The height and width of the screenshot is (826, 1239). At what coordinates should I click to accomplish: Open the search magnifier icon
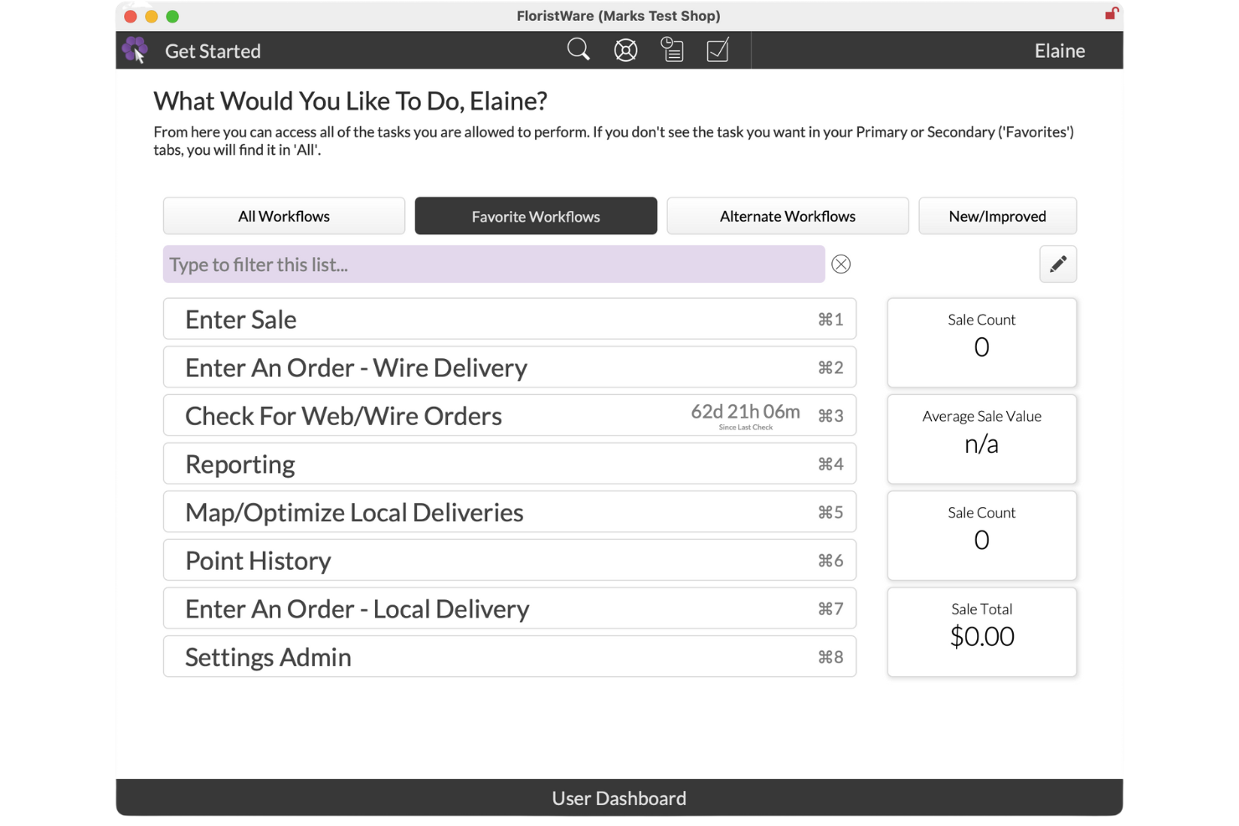(578, 50)
